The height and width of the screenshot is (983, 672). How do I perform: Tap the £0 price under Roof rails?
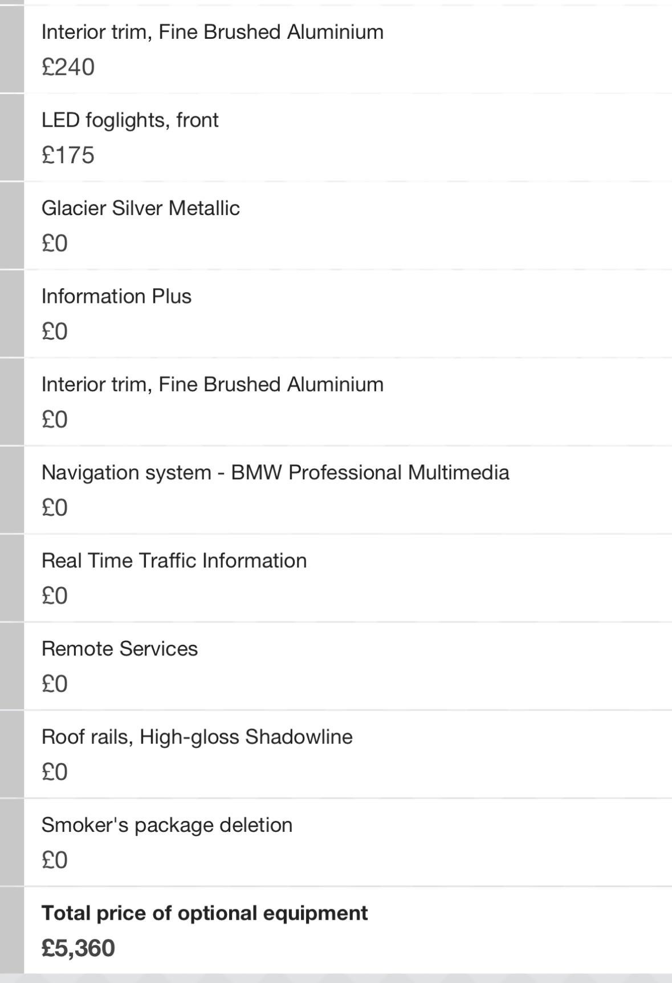(55, 772)
